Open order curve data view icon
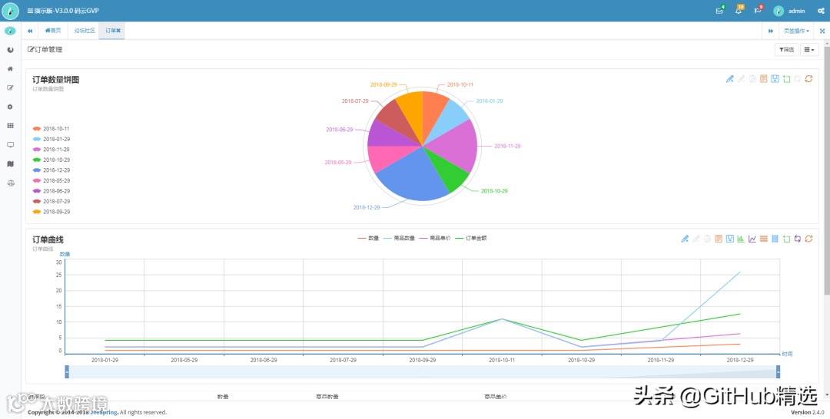The image size is (830, 419). [719, 239]
